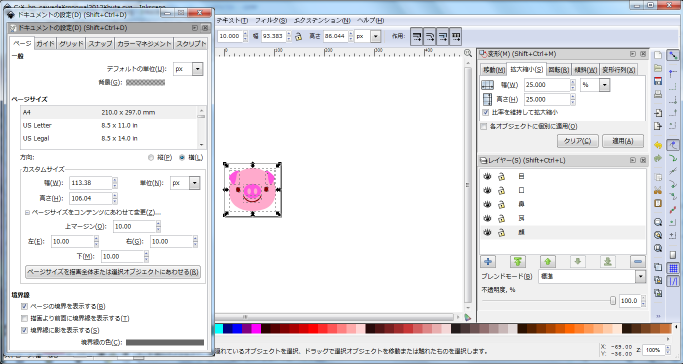
Task: Click the add new layer plus button
Action: 488,261
